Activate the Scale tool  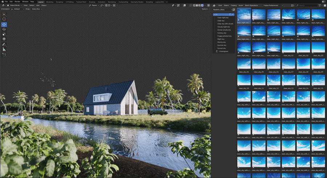click(4, 34)
